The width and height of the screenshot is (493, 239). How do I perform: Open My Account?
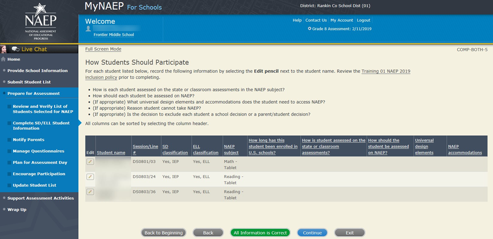(x=342, y=20)
